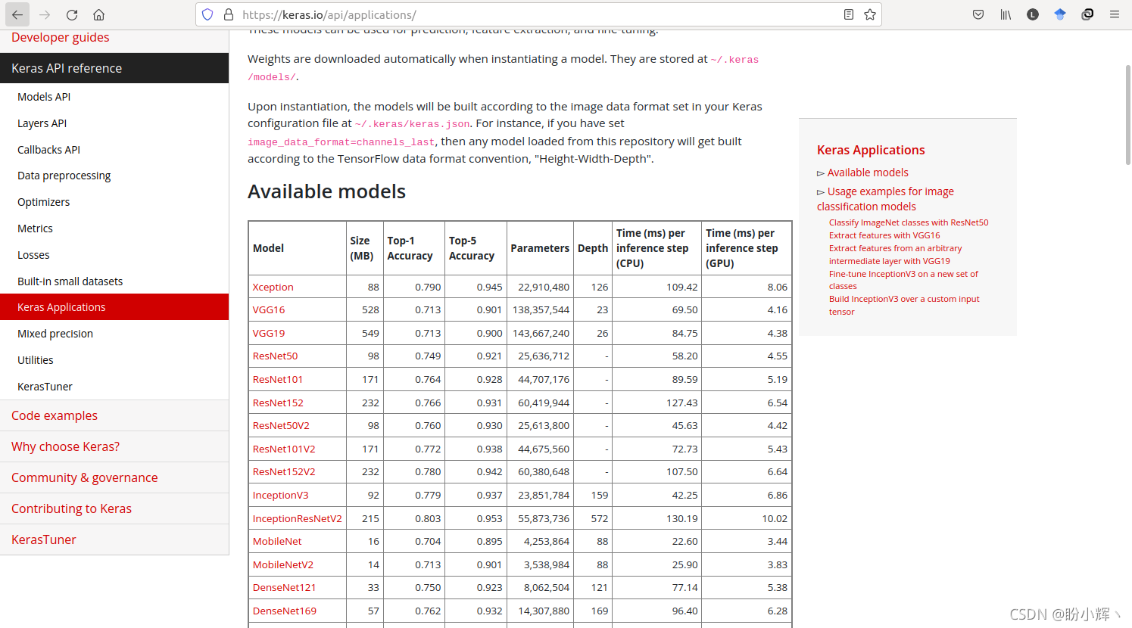
Task: Open the InceptionResNetV2 model link
Action: point(297,518)
